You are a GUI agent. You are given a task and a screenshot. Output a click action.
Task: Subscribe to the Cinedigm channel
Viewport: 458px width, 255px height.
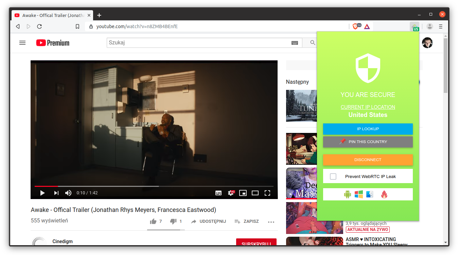(x=256, y=242)
